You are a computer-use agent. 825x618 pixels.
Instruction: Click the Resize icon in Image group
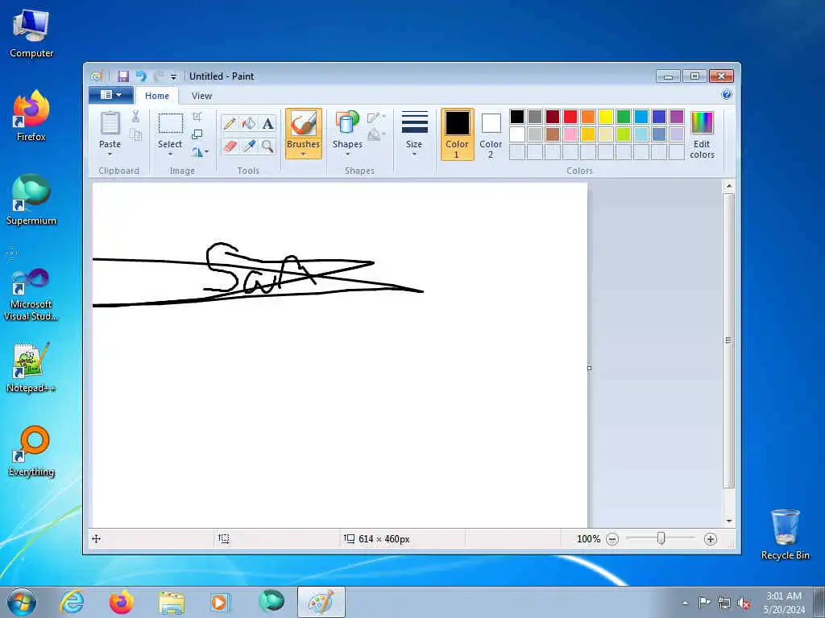click(197, 134)
